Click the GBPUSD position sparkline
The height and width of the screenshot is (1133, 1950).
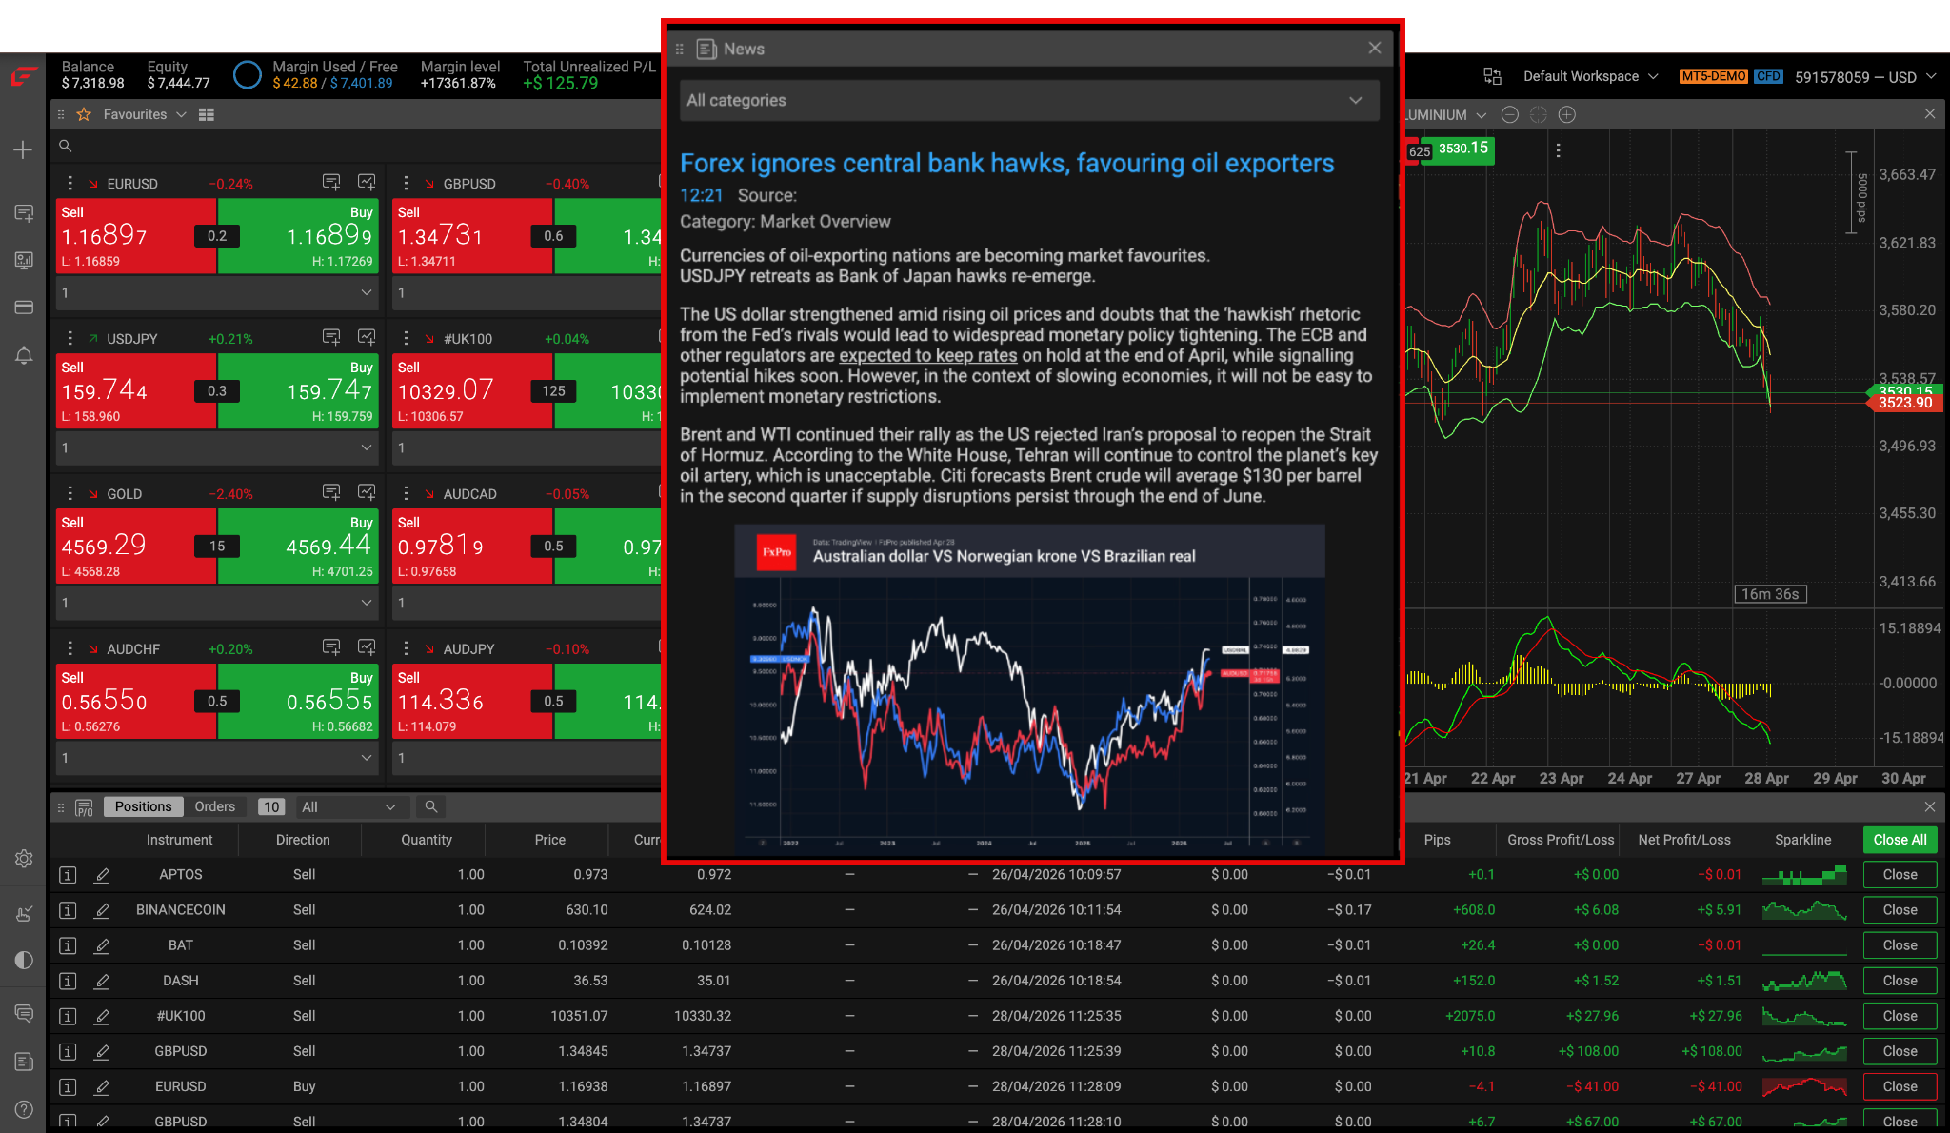click(x=1804, y=1051)
